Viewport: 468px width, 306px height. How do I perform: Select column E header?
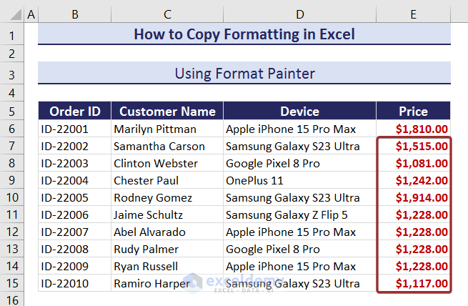click(414, 14)
